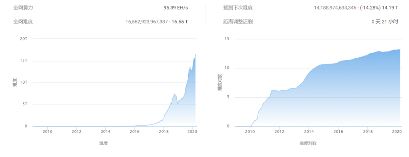Click the 2016 year on 难度对数 chart
Screen dimensions: 409x157
click(x=338, y=132)
